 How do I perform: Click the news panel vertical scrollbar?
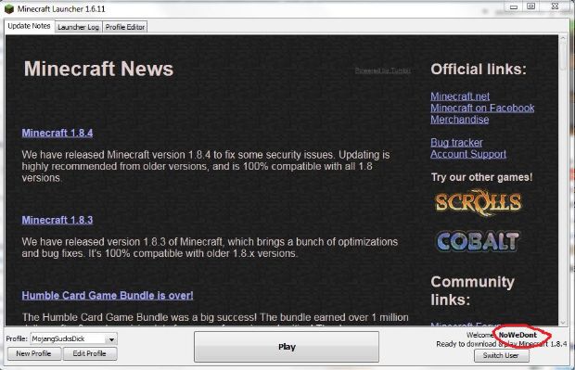coord(564,180)
